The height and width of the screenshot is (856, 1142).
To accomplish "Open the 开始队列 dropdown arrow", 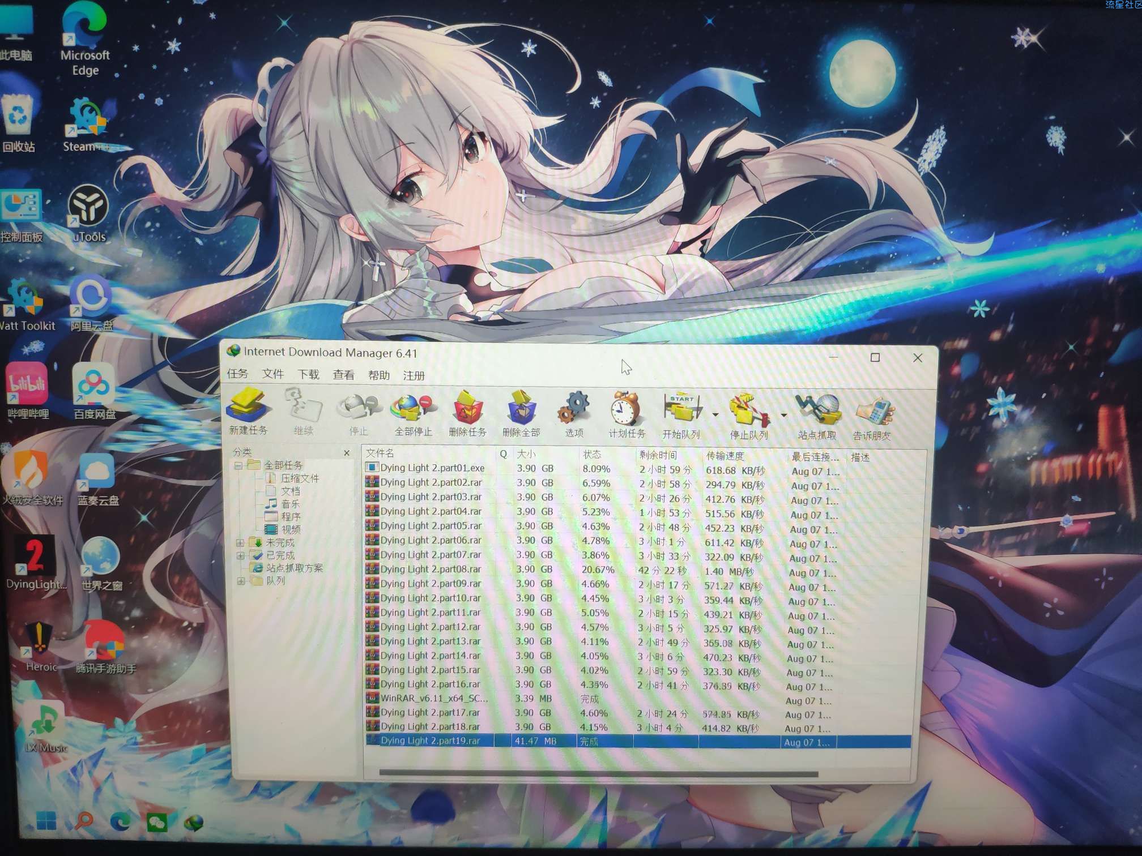I will [715, 415].
